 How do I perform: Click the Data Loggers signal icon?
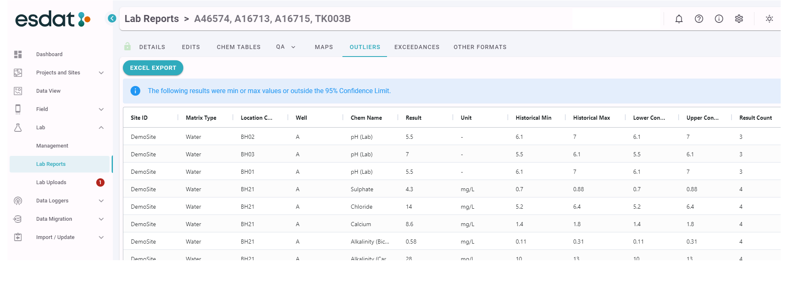point(18,201)
